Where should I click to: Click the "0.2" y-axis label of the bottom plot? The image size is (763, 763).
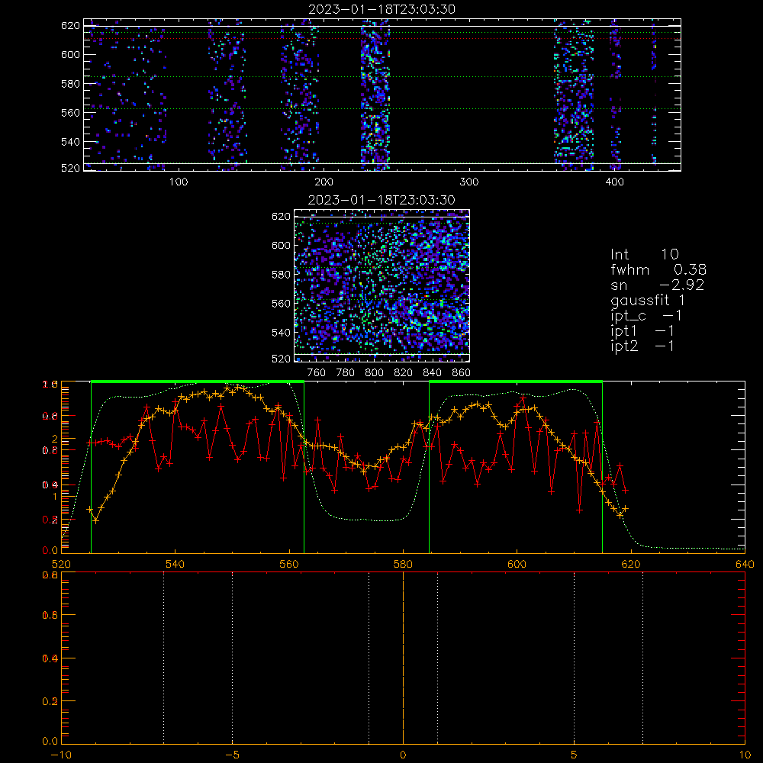click(x=50, y=701)
